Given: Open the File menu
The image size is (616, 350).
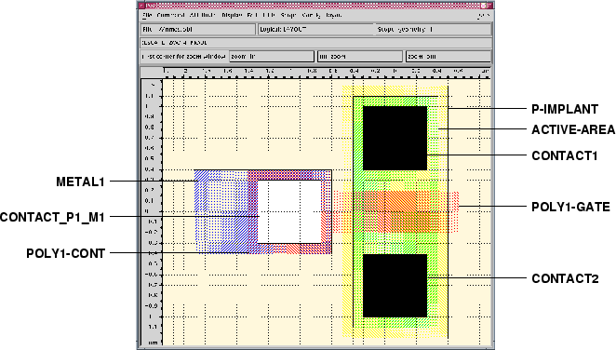Looking at the screenshot, I should (x=147, y=15).
